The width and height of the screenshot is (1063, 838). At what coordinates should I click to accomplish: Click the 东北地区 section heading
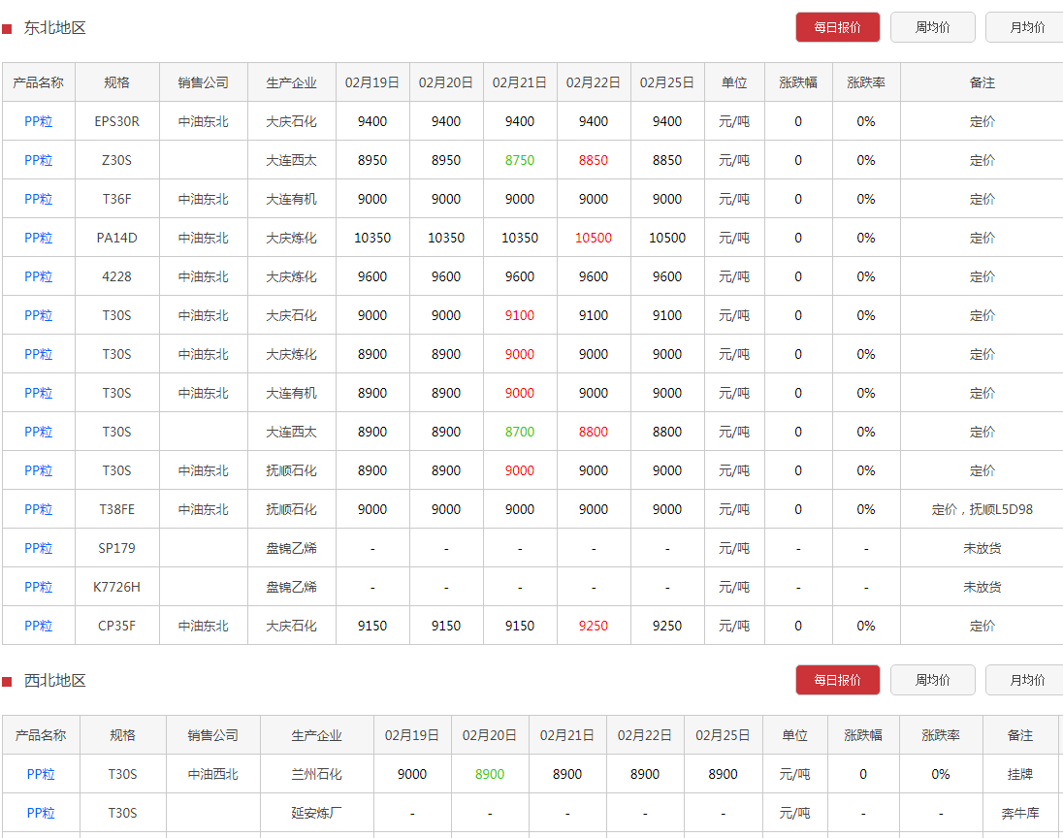click(55, 28)
